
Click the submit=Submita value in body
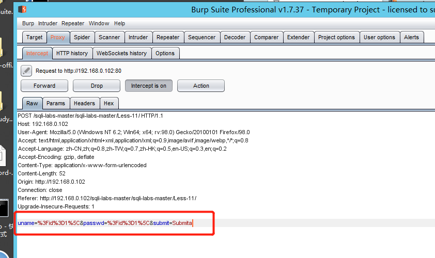tap(173, 223)
